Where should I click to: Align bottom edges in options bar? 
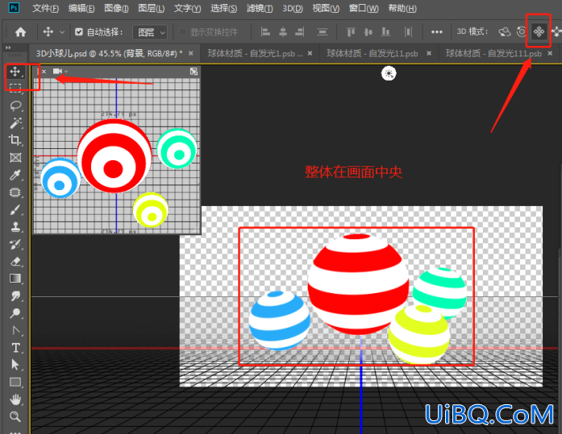[x=385, y=32]
